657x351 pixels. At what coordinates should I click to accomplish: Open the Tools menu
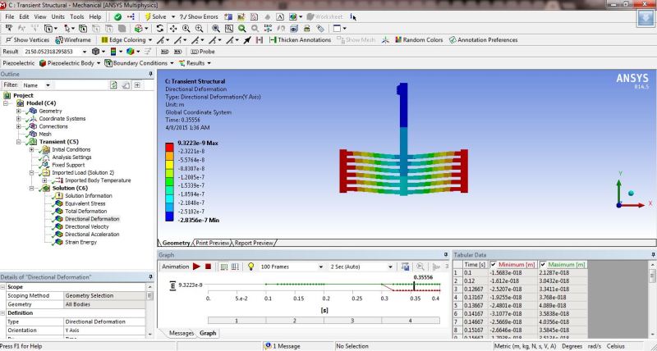(77, 16)
